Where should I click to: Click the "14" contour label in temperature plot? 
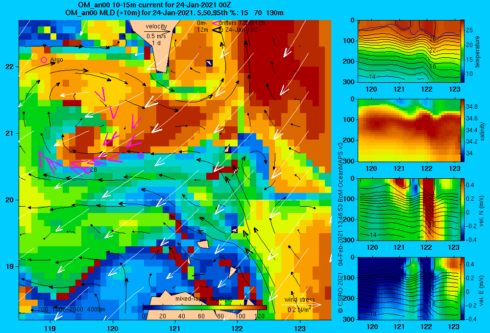click(372, 76)
